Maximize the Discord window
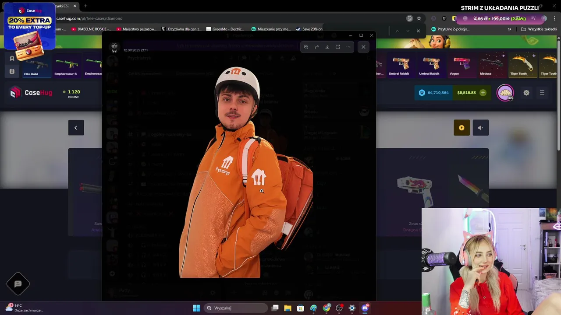This screenshot has width=561, height=315. coord(361,35)
